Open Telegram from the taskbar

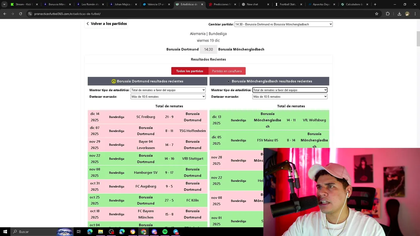coord(176,232)
